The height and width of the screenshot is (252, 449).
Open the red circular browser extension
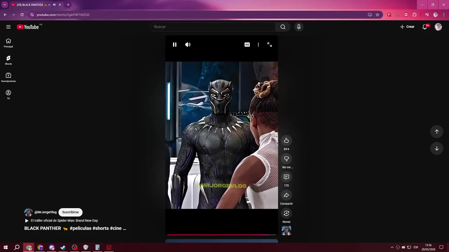tap(389, 15)
